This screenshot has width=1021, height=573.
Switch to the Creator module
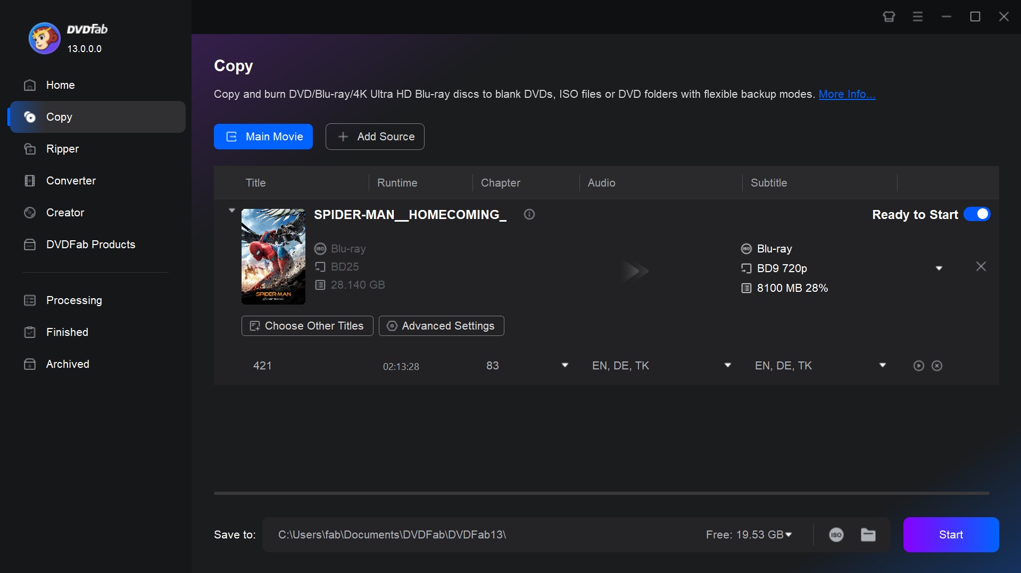tap(65, 212)
